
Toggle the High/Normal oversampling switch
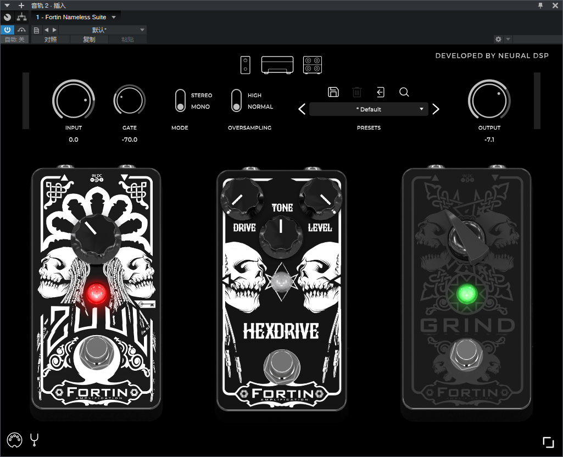pos(236,101)
